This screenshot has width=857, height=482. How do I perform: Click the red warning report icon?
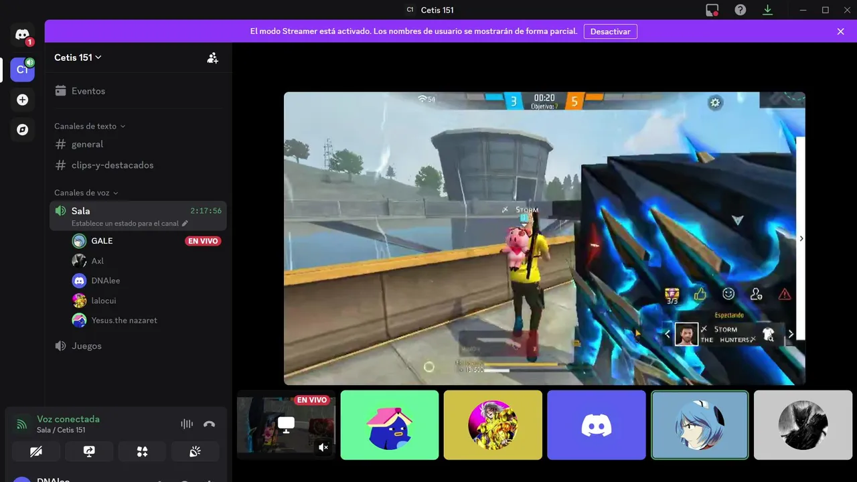tap(785, 294)
